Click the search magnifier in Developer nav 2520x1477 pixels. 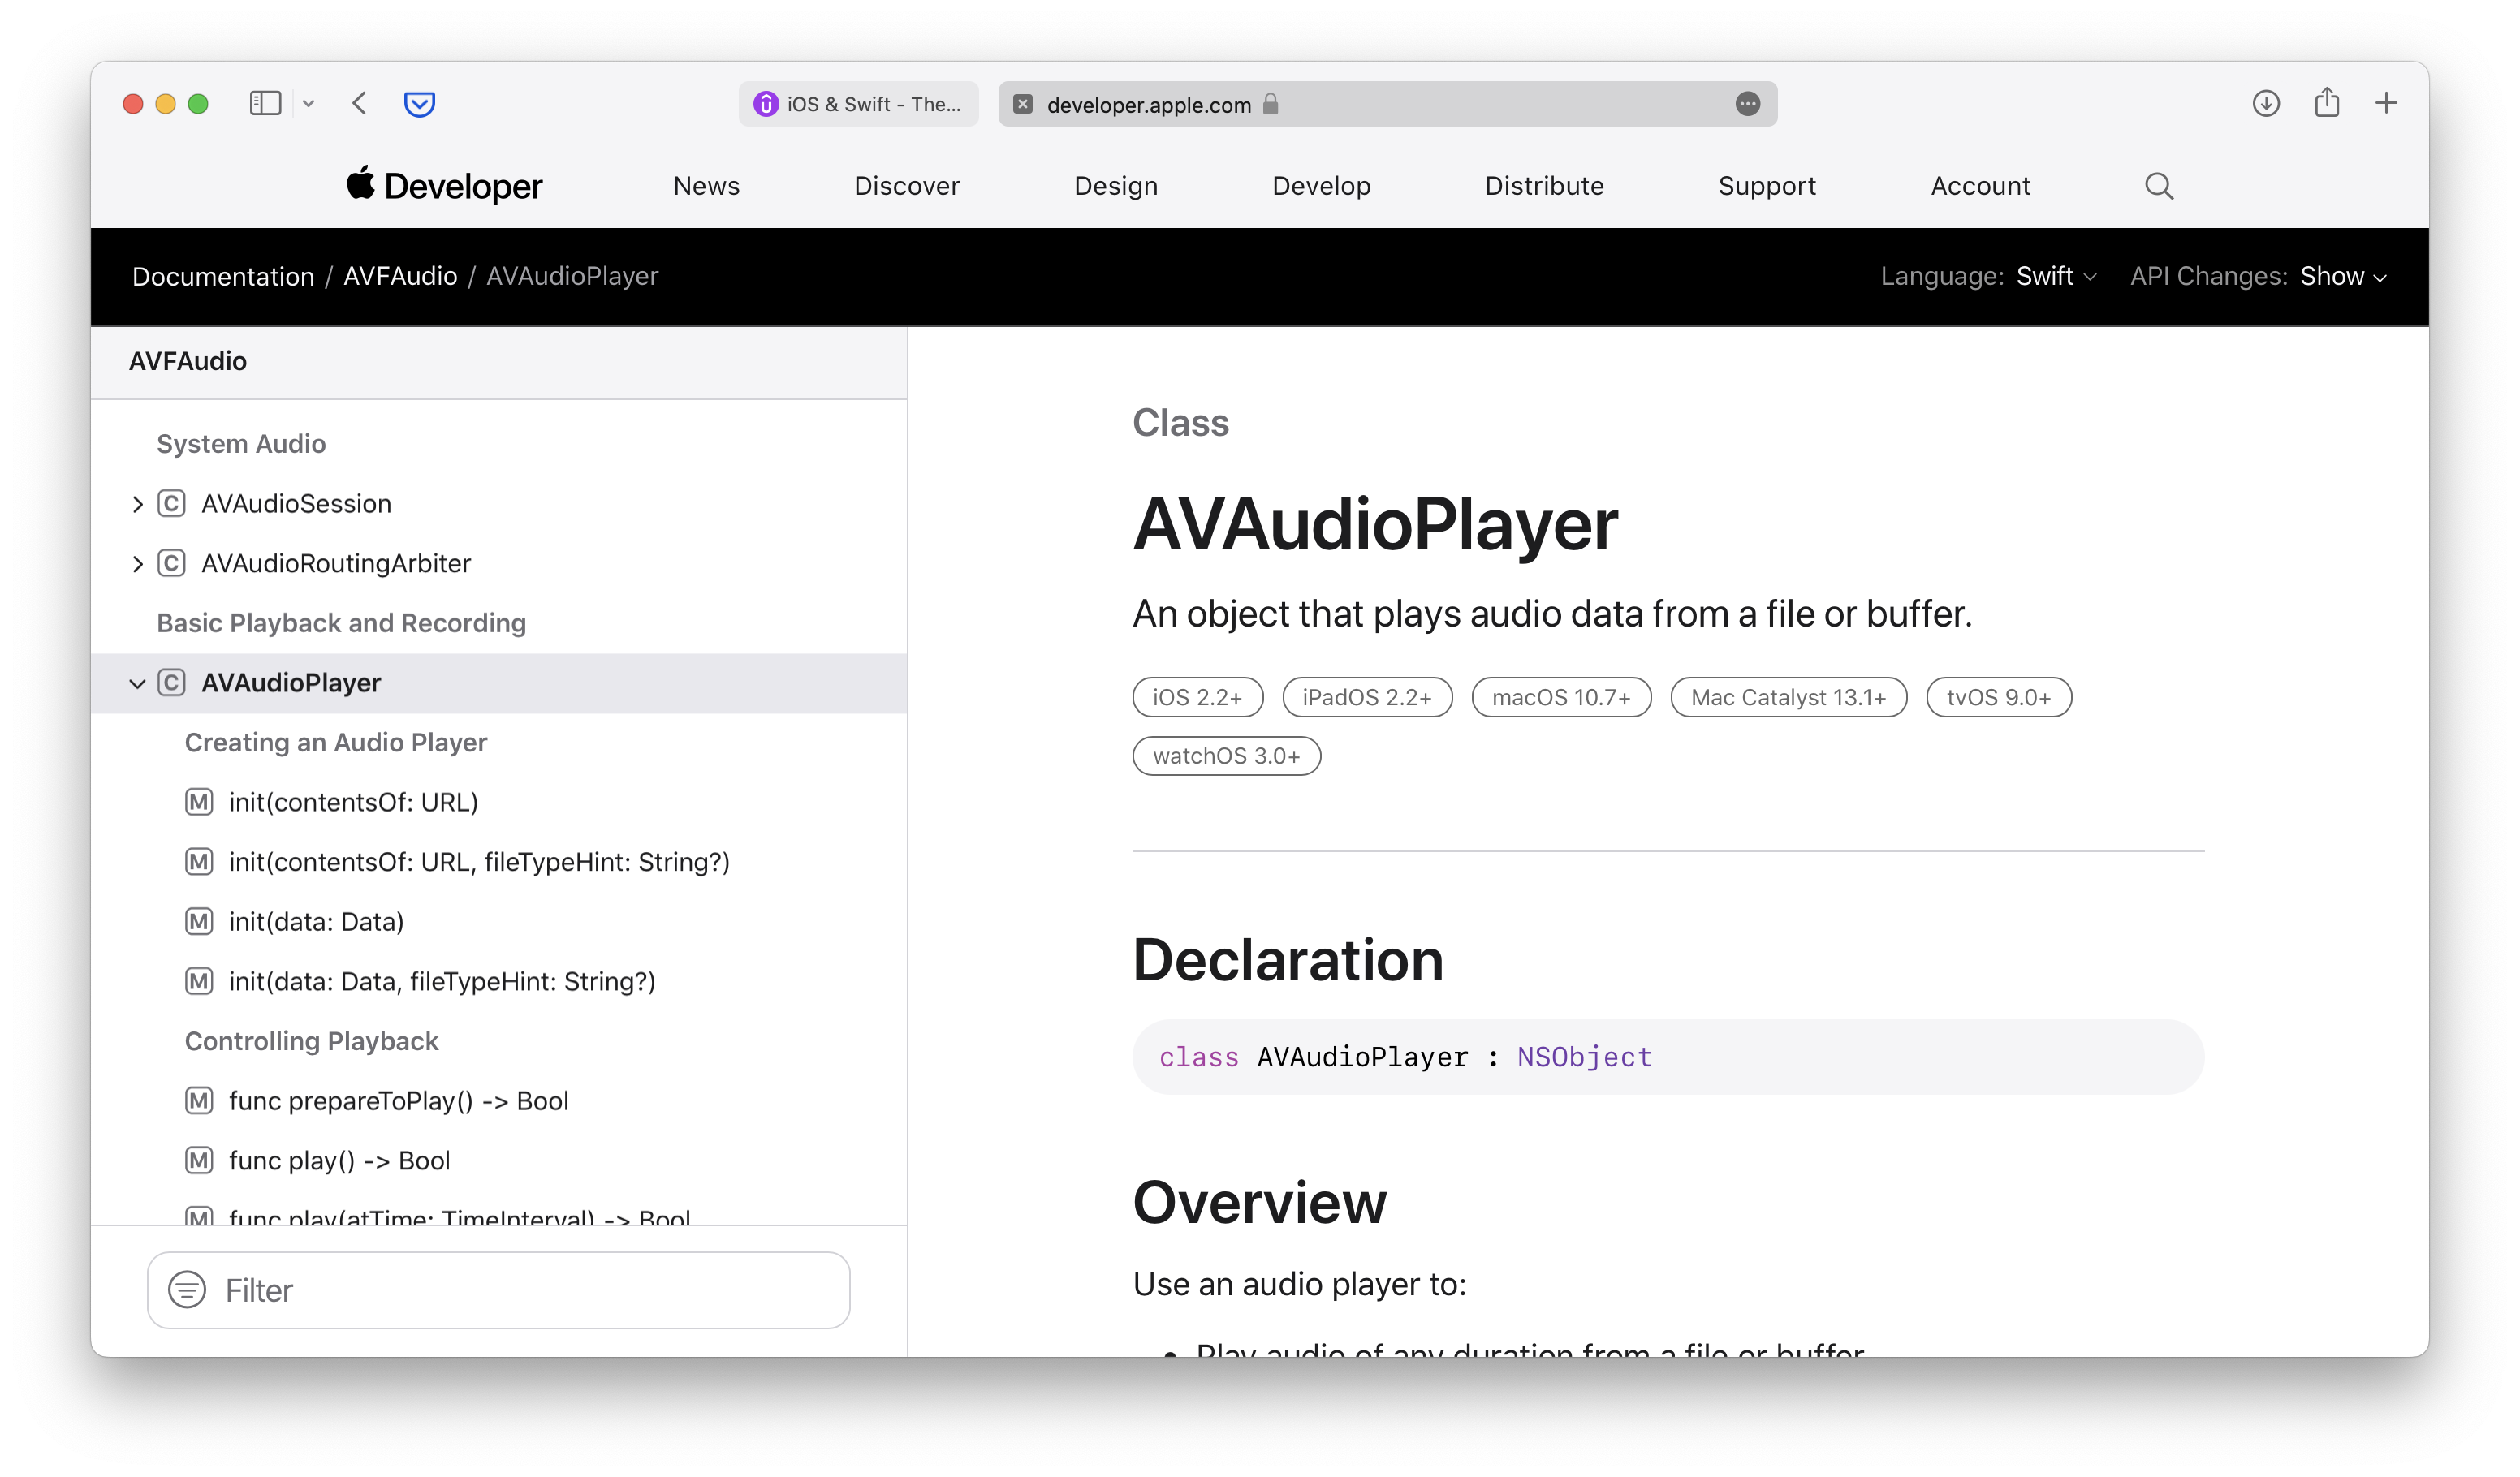pyautogui.click(x=2159, y=186)
